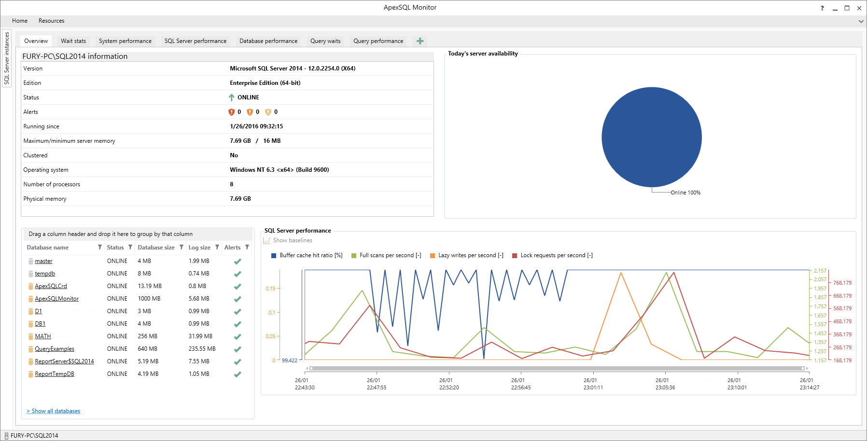Click the Show baselines chart icon
This screenshot has width=867, height=441.
[x=267, y=240]
